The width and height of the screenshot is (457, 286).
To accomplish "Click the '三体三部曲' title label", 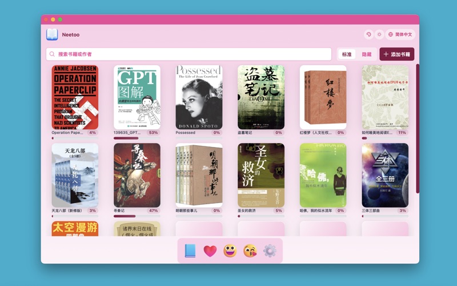I will tap(371, 210).
